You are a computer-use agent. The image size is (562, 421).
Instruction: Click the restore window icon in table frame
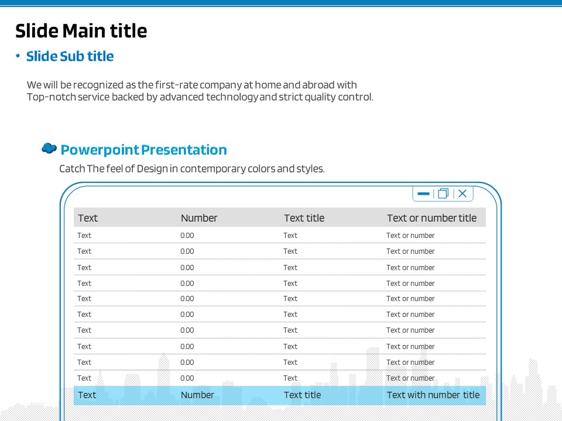pyautogui.click(x=443, y=194)
